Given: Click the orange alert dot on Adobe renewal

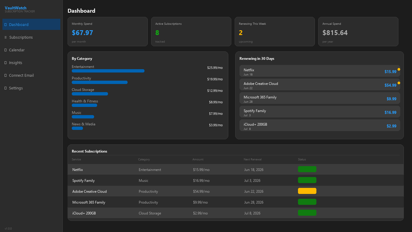Looking at the screenshot, I should tap(399, 83).
